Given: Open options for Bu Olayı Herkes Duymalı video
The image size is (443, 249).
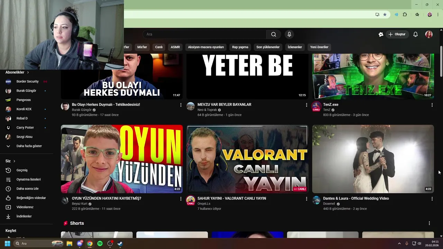Looking at the screenshot, I should point(181,105).
